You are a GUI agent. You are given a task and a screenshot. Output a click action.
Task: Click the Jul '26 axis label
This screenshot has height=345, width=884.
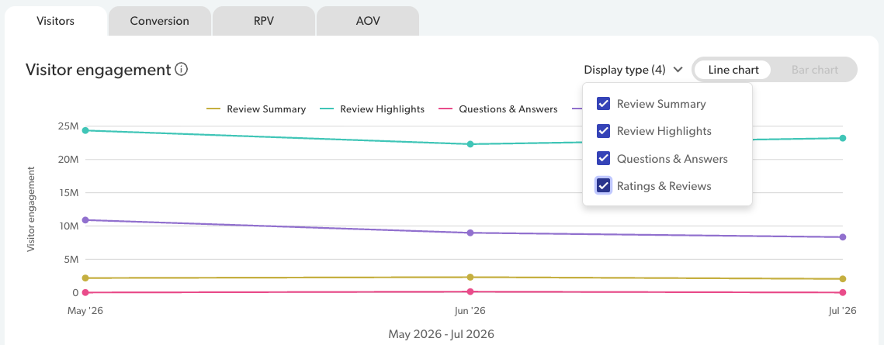point(843,311)
